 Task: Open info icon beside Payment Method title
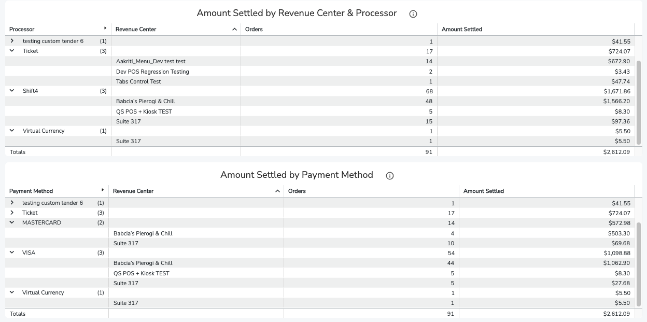pos(390,176)
